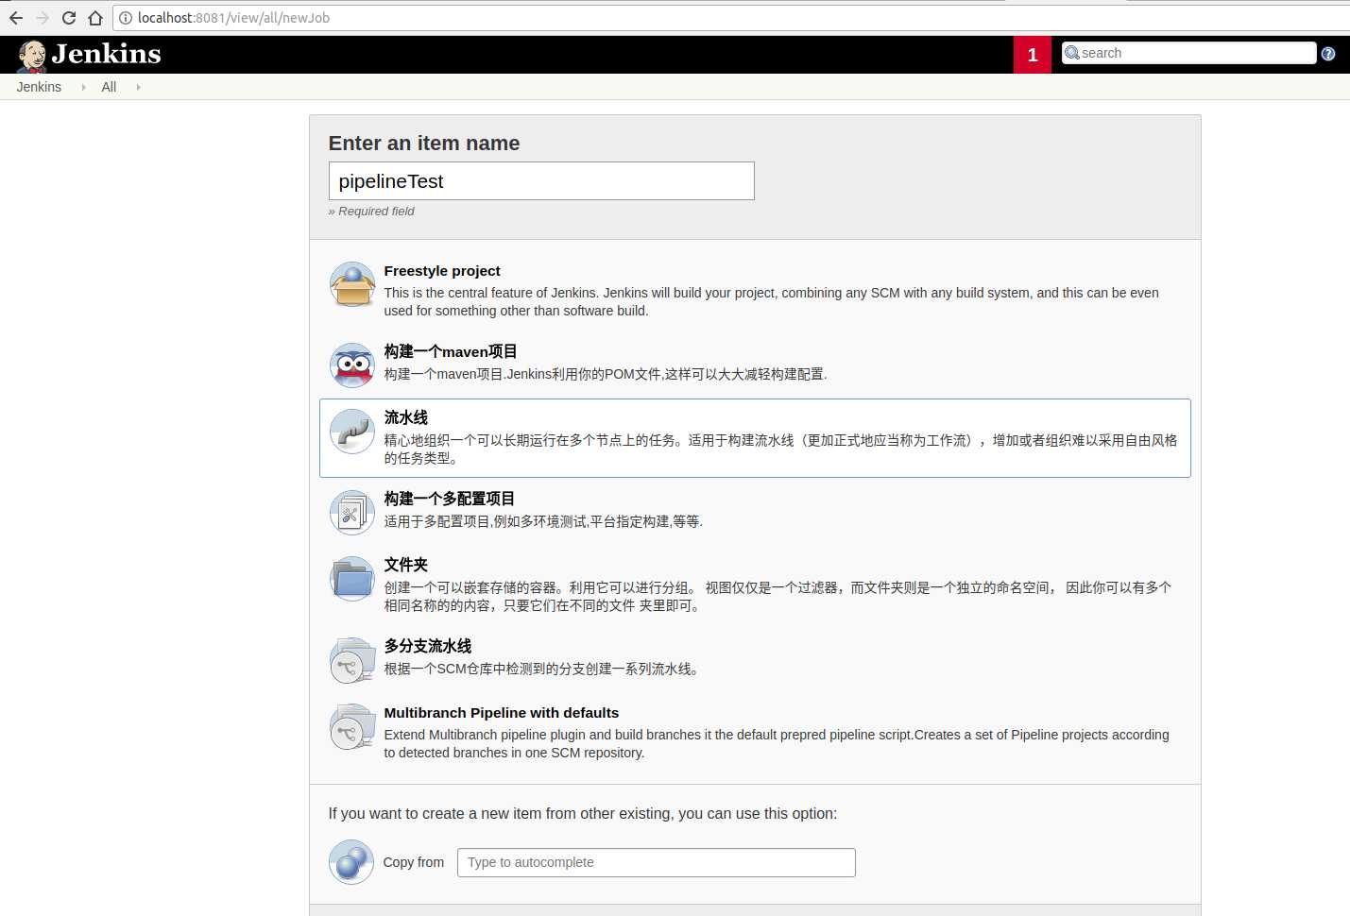Open the search help question mark icon
The width and height of the screenshot is (1350, 916).
[1328, 54]
